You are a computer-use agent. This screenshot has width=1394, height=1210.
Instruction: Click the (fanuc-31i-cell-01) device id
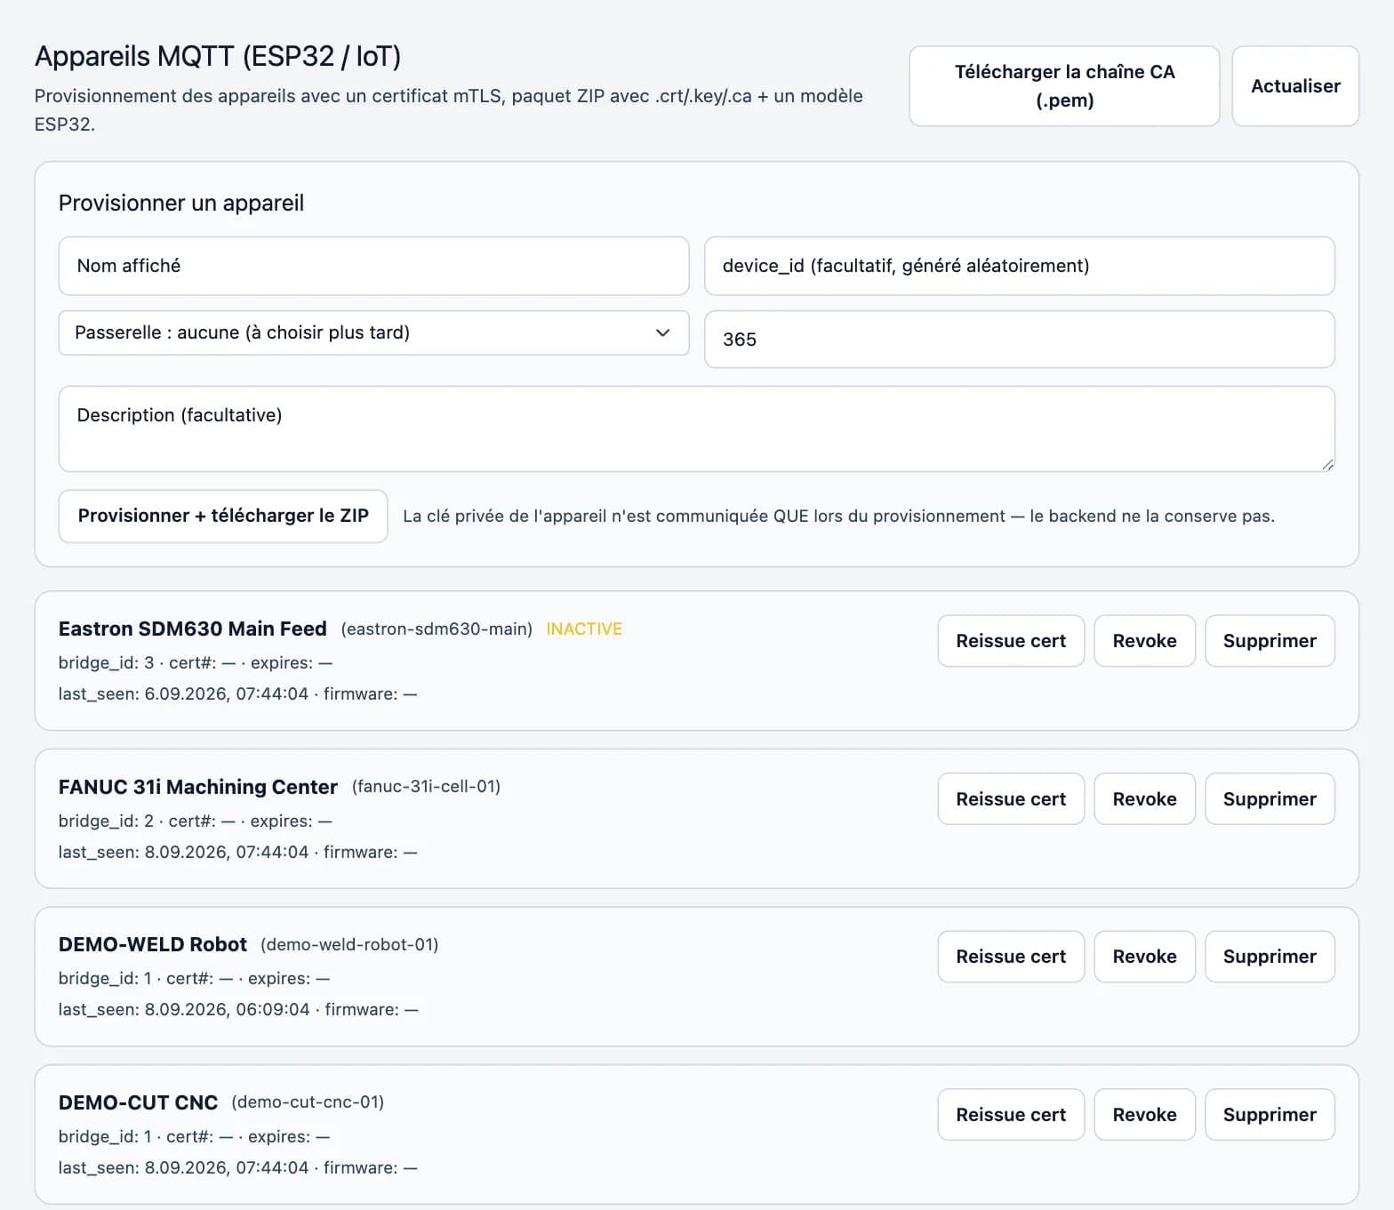click(426, 787)
